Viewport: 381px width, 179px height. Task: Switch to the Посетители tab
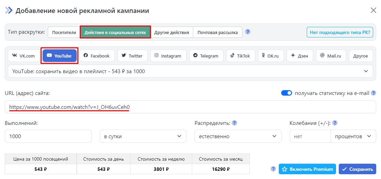coord(64,32)
